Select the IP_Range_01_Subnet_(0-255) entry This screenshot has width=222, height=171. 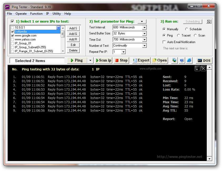(x=34, y=51)
